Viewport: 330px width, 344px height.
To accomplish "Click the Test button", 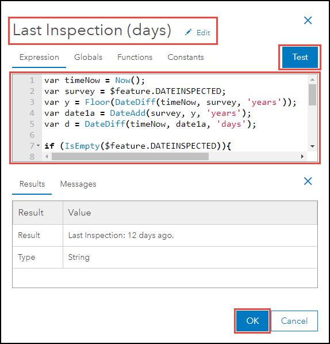I will pyautogui.click(x=300, y=57).
